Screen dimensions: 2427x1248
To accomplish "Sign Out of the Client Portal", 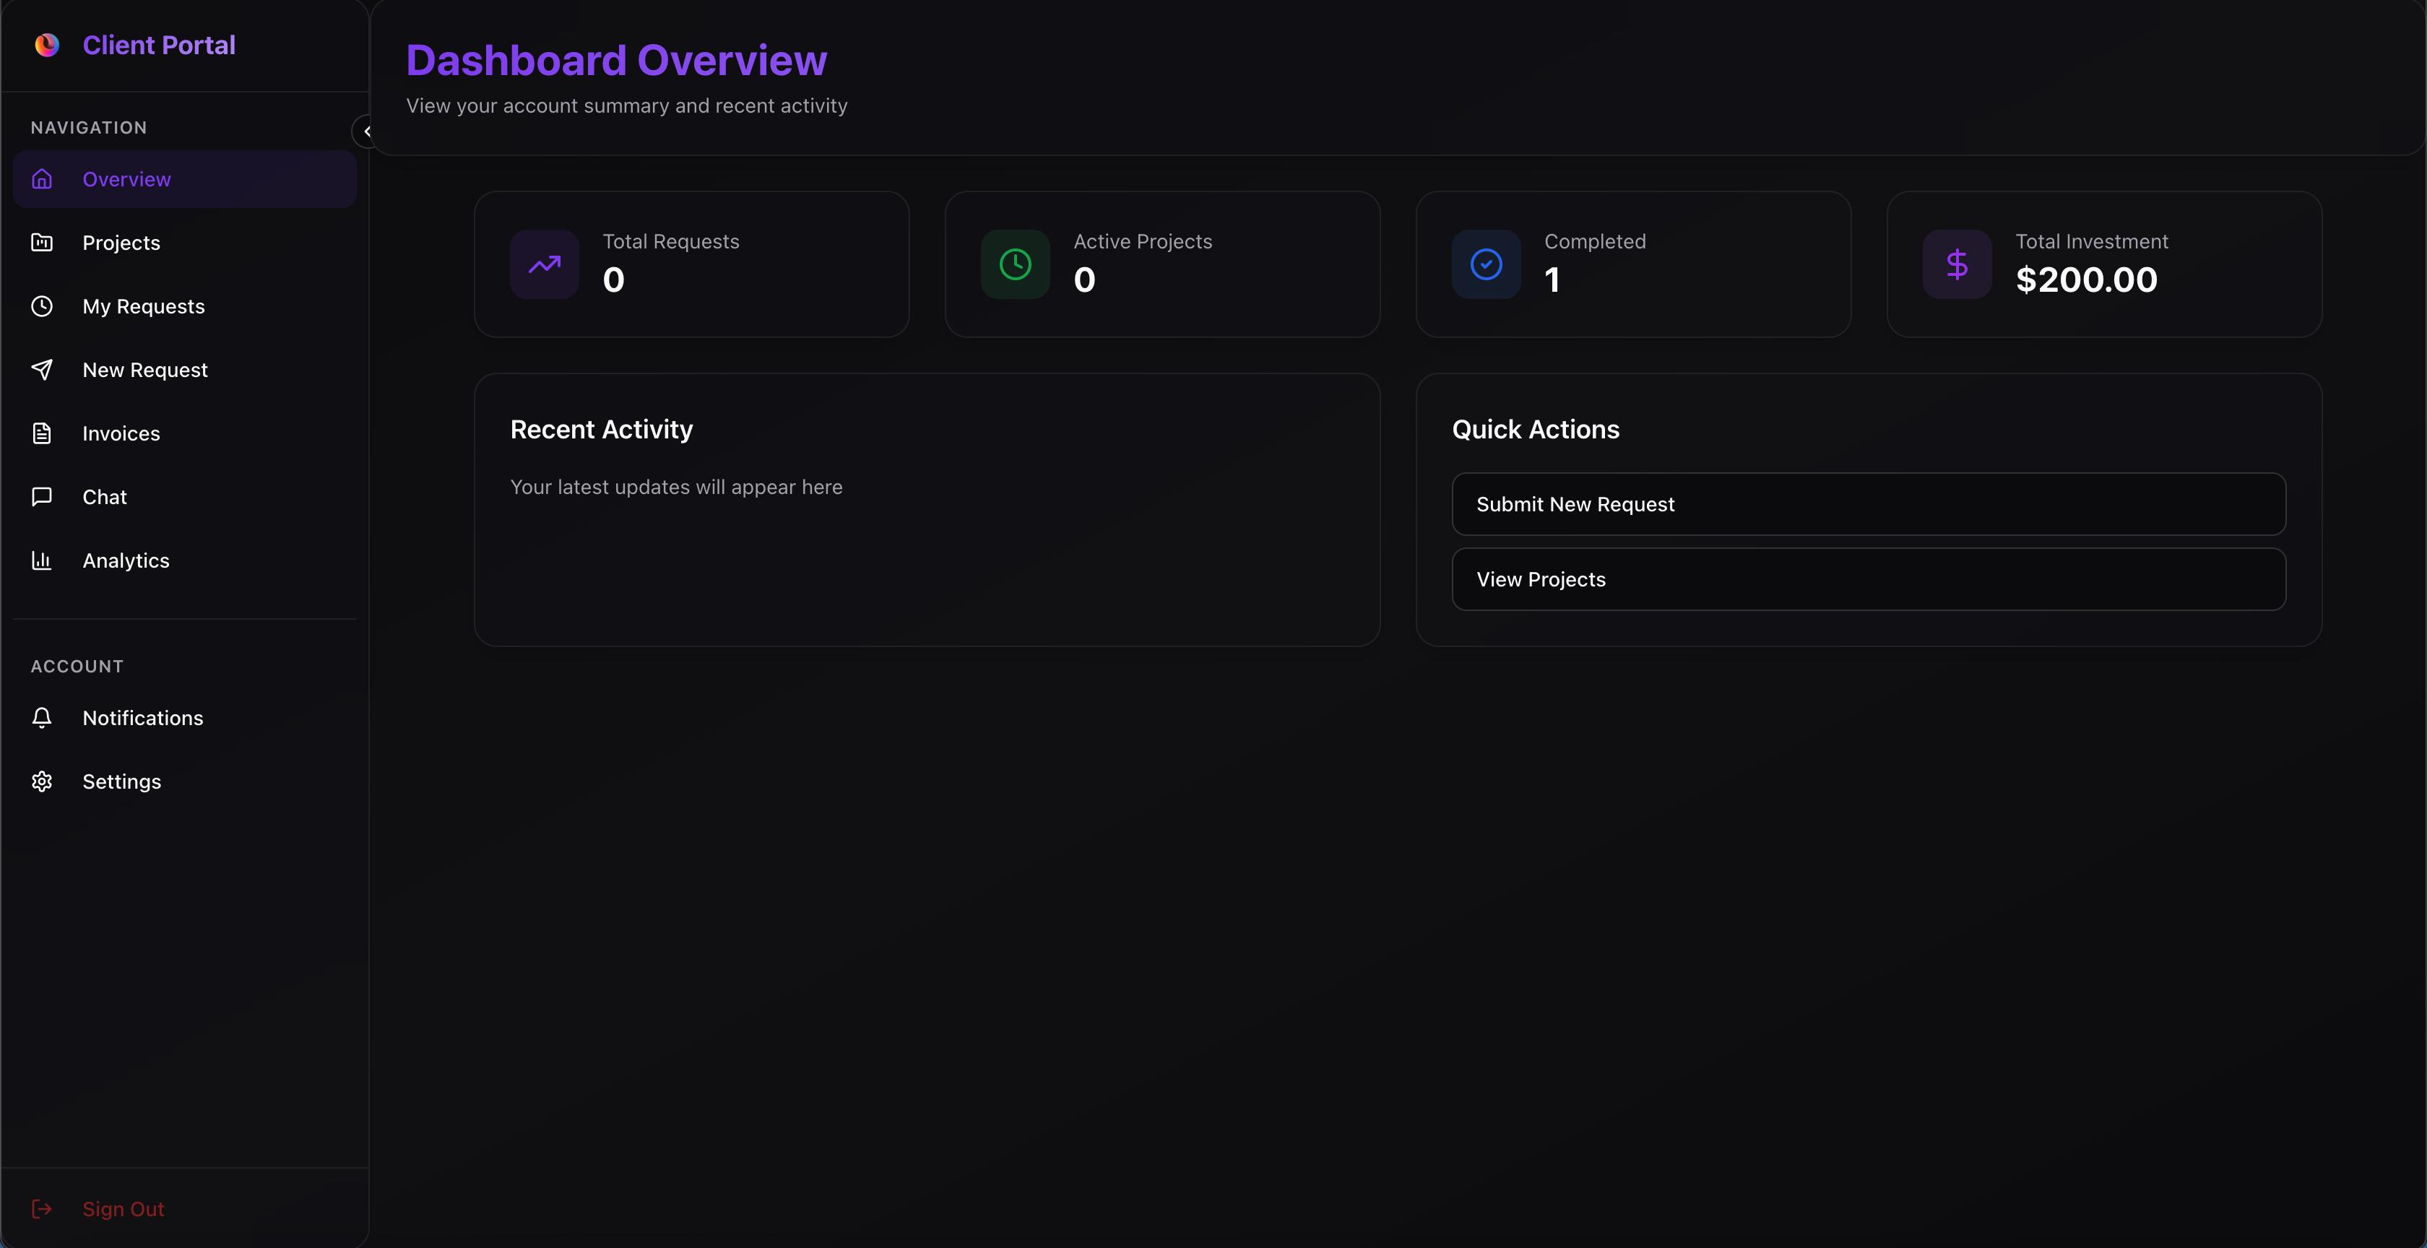I will (123, 1208).
